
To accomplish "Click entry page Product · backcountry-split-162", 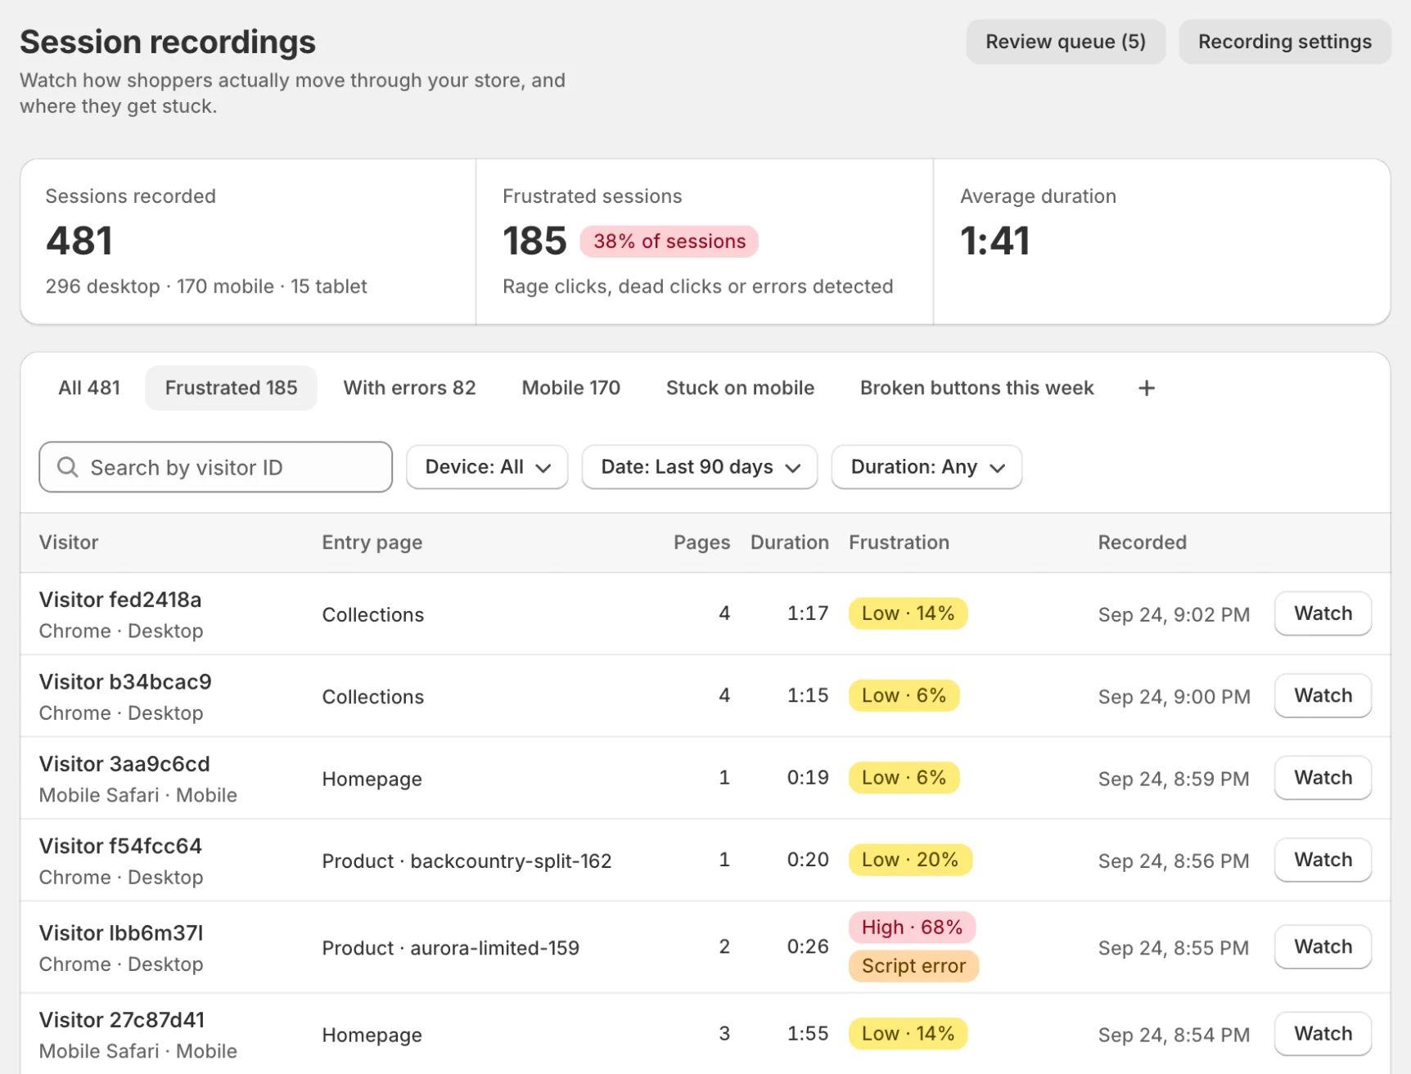I will 467,861.
